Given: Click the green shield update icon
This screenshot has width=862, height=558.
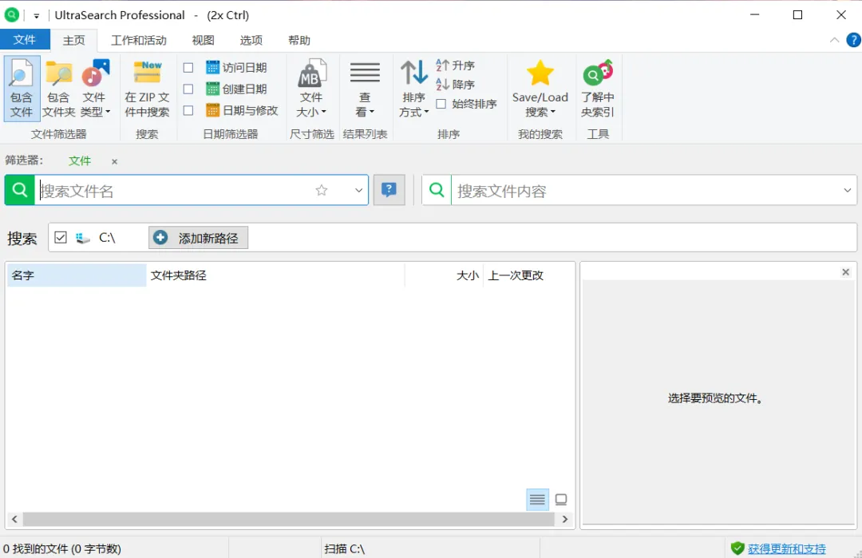Looking at the screenshot, I should click(x=737, y=548).
